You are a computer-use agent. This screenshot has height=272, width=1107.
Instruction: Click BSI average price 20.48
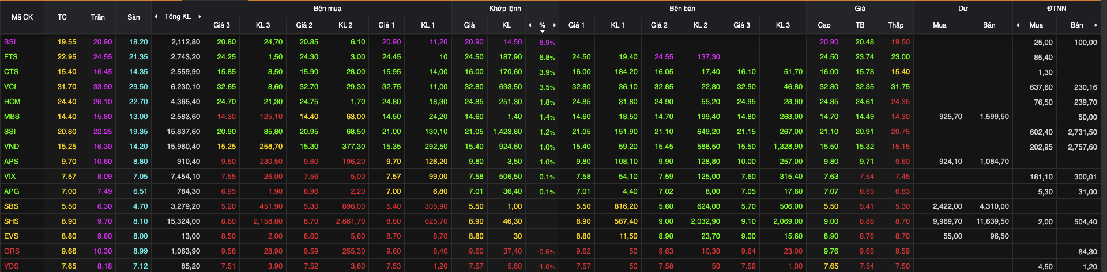point(865,42)
